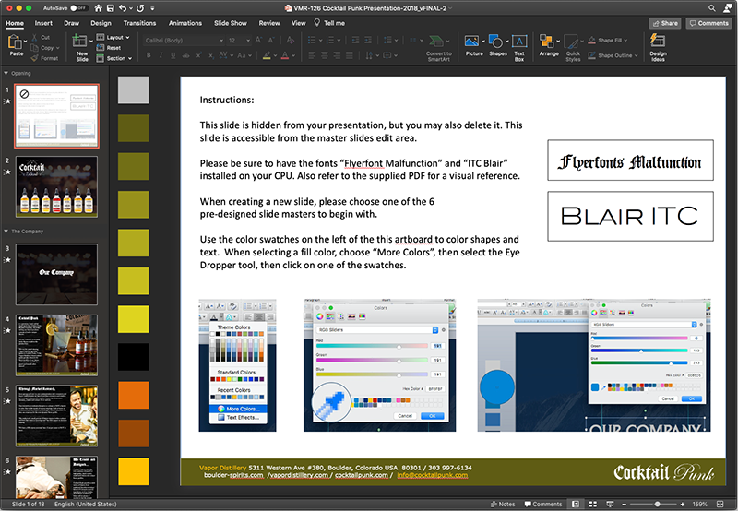This screenshot has width=738, height=511.
Task: Go to the Animations tab
Action: tap(185, 23)
